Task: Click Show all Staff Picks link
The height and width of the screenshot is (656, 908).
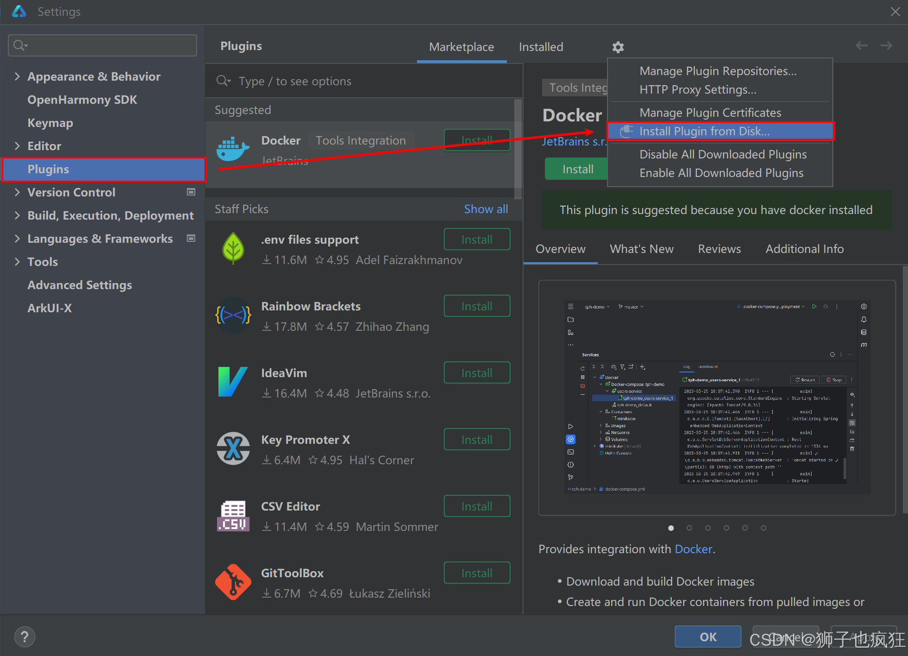Action: [486, 209]
